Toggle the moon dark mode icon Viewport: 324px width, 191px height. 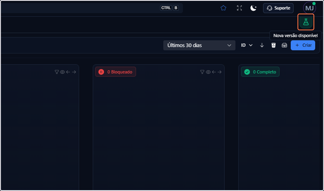[x=253, y=8]
